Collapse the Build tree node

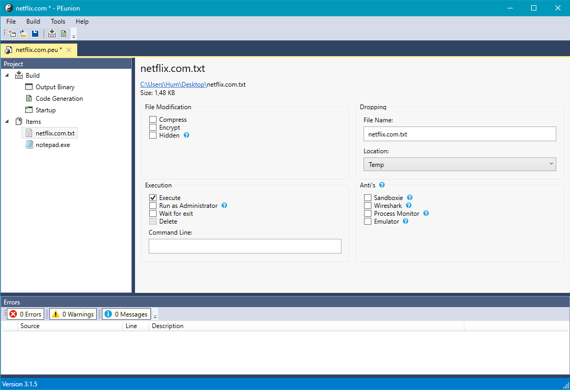7,75
